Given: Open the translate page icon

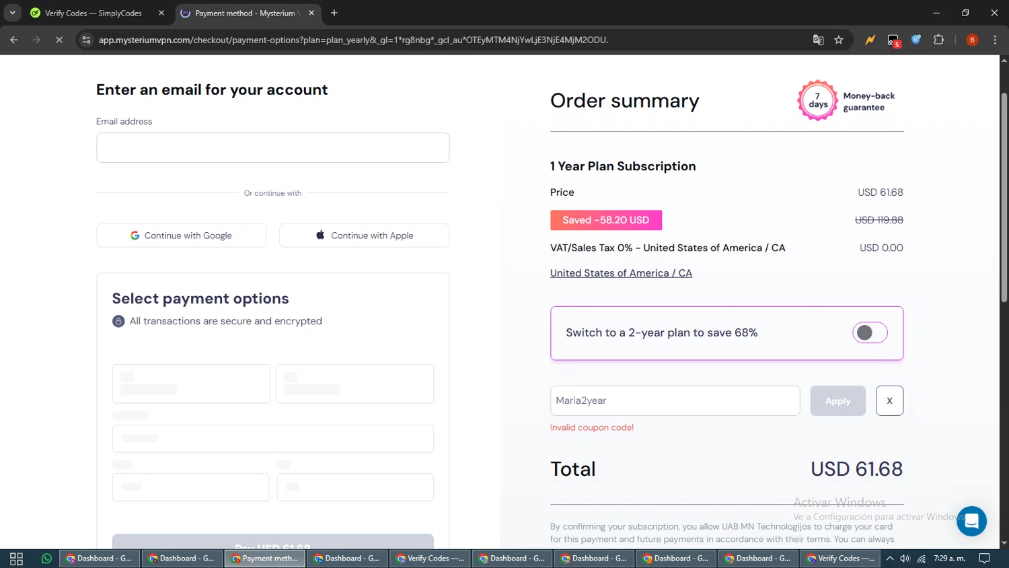Looking at the screenshot, I should (x=819, y=40).
